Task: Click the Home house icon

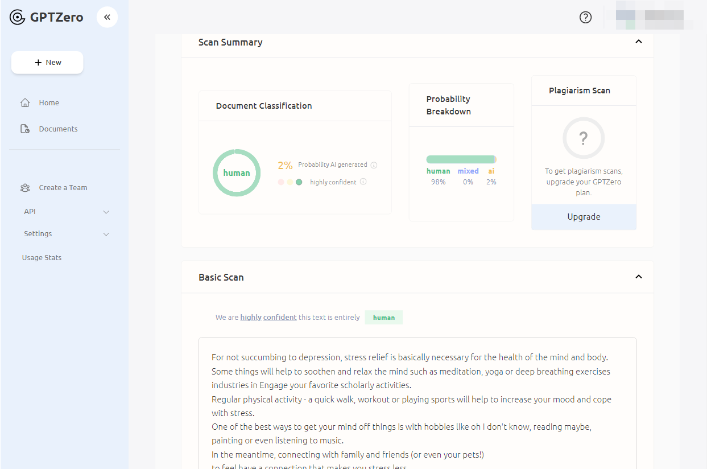Action: click(25, 103)
